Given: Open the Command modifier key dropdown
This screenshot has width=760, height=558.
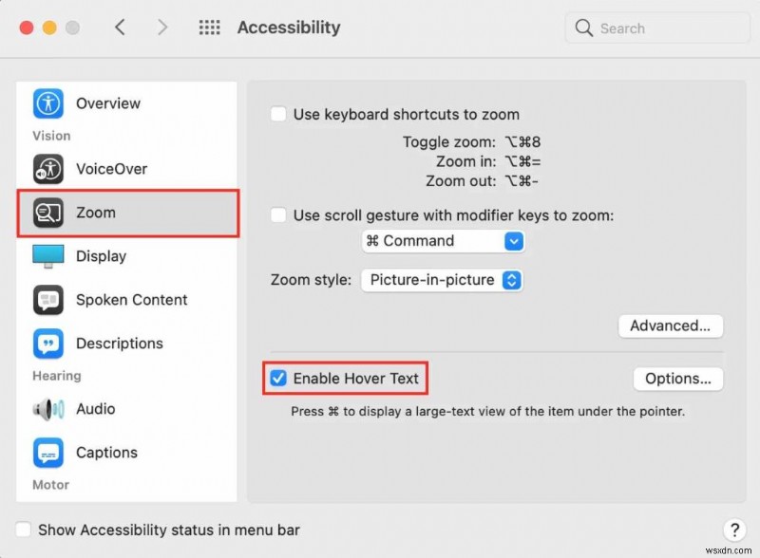Looking at the screenshot, I should [443, 241].
